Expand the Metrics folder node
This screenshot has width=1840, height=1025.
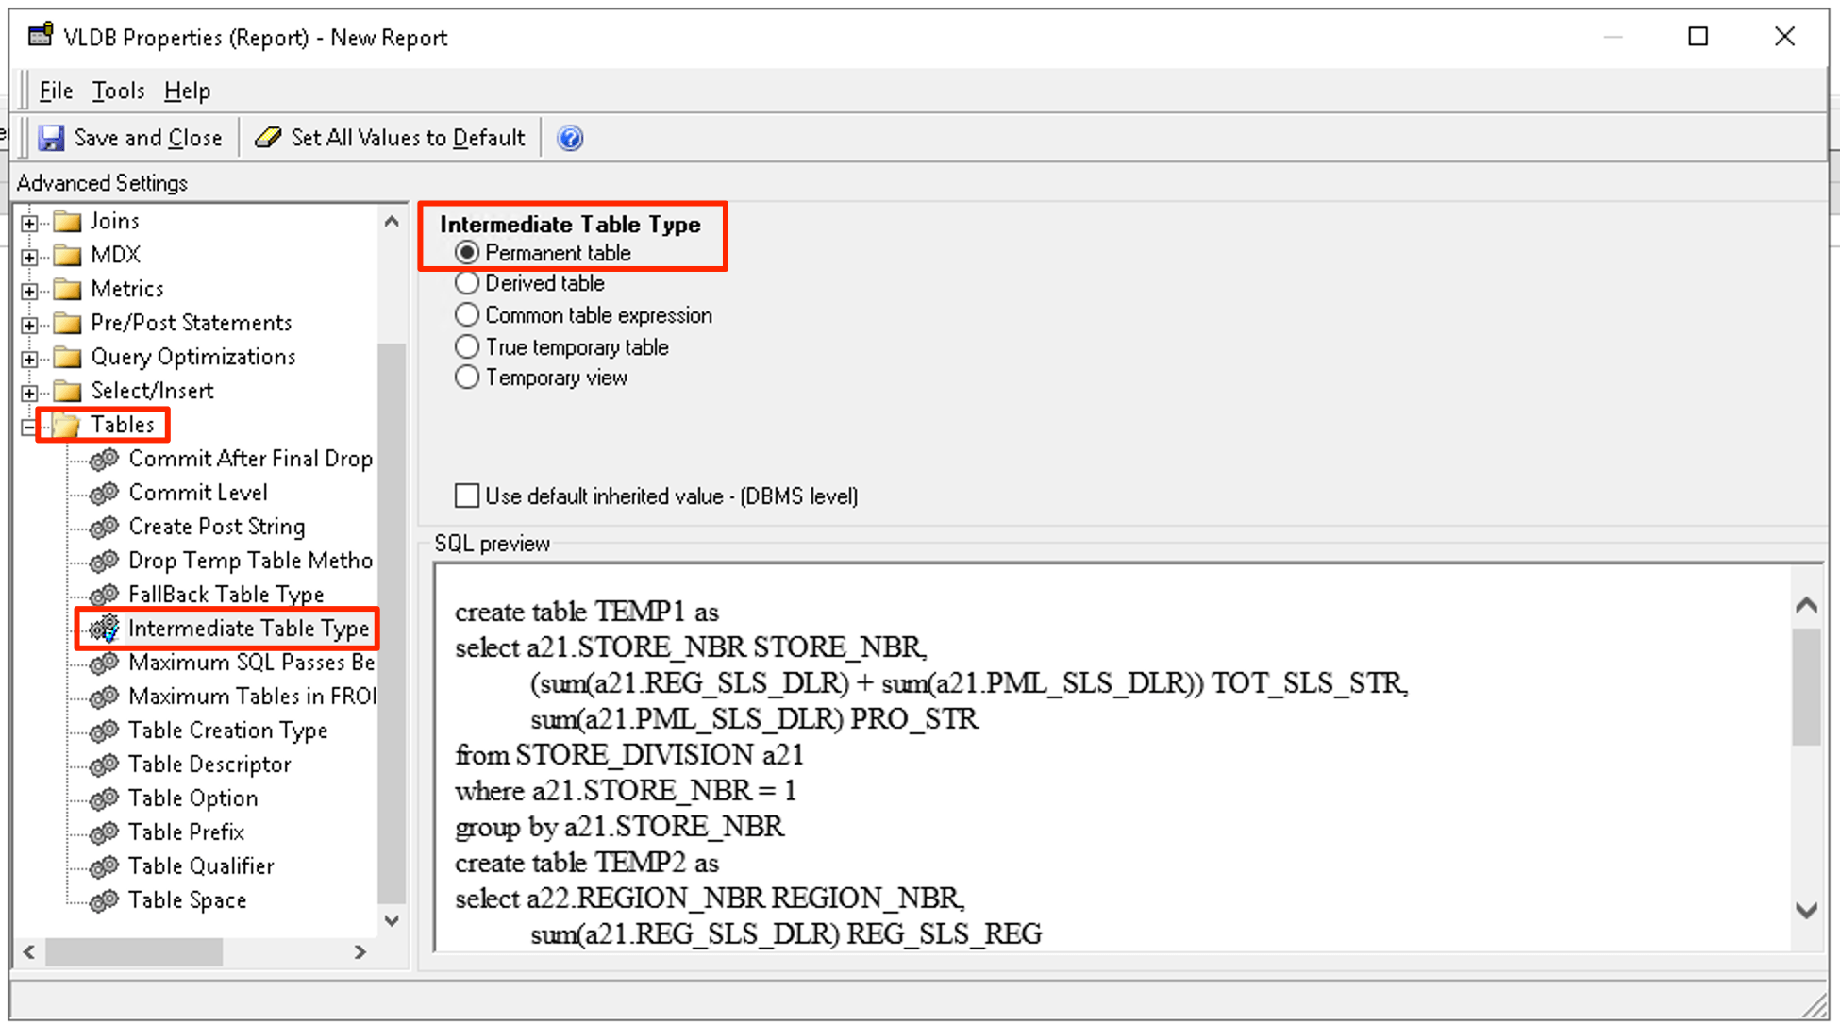click(x=29, y=291)
